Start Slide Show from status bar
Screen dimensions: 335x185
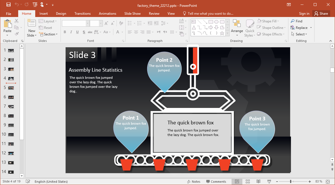coord(269,182)
